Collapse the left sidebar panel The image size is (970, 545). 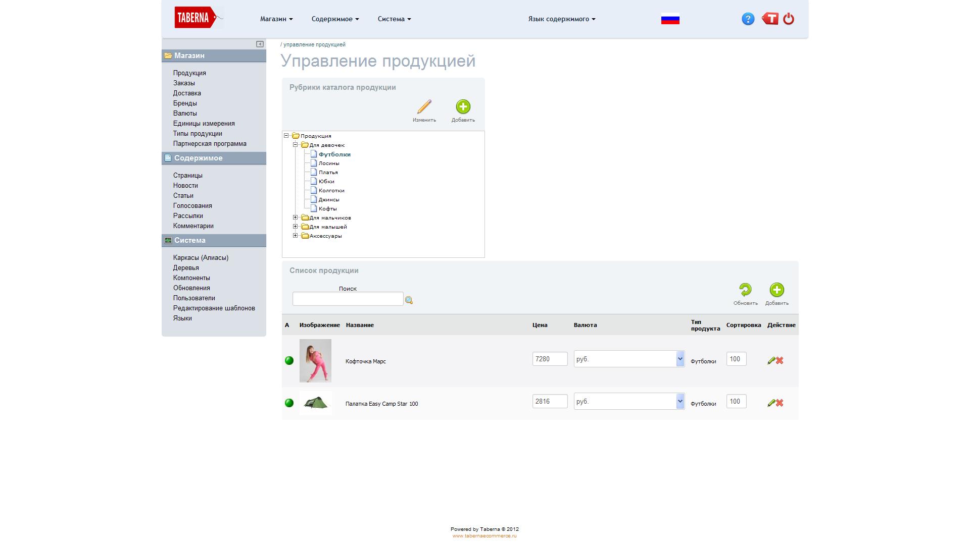(x=260, y=44)
